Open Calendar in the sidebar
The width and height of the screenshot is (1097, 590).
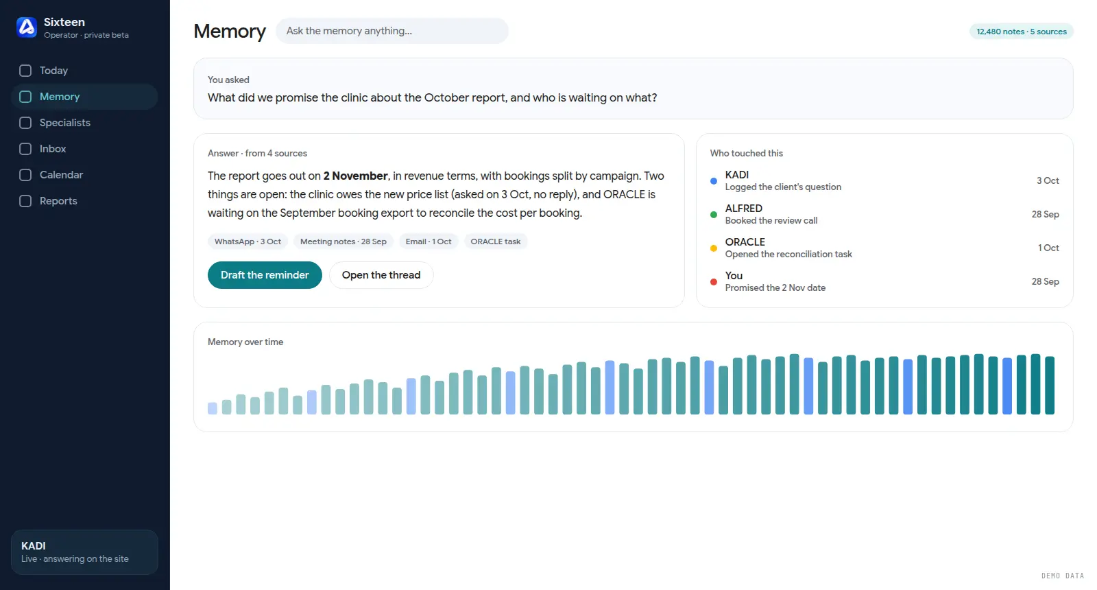tap(84, 175)
